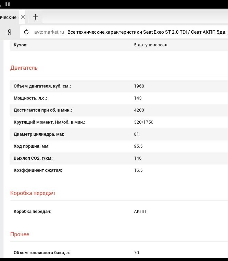Click label 'Объем топливного бака, л:'
Viewport: 228px width, 261px height.
pyautogui.click(x=42, y=252)
